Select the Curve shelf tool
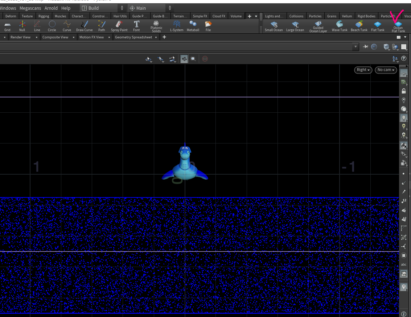The width and height of the screenshot is (411, 317). point(67,26)
